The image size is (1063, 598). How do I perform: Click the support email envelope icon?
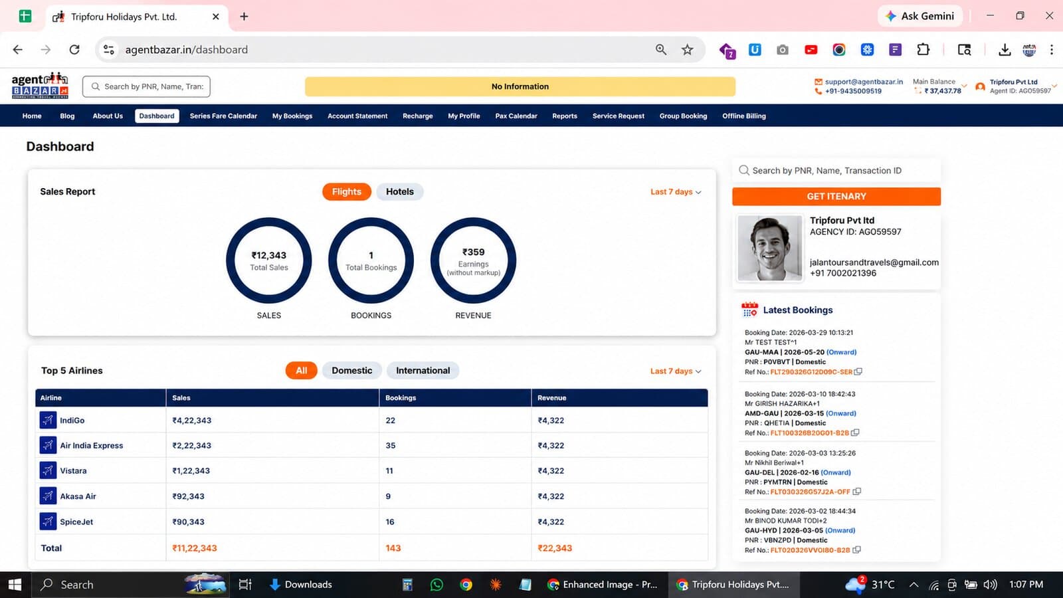point(819,82)
